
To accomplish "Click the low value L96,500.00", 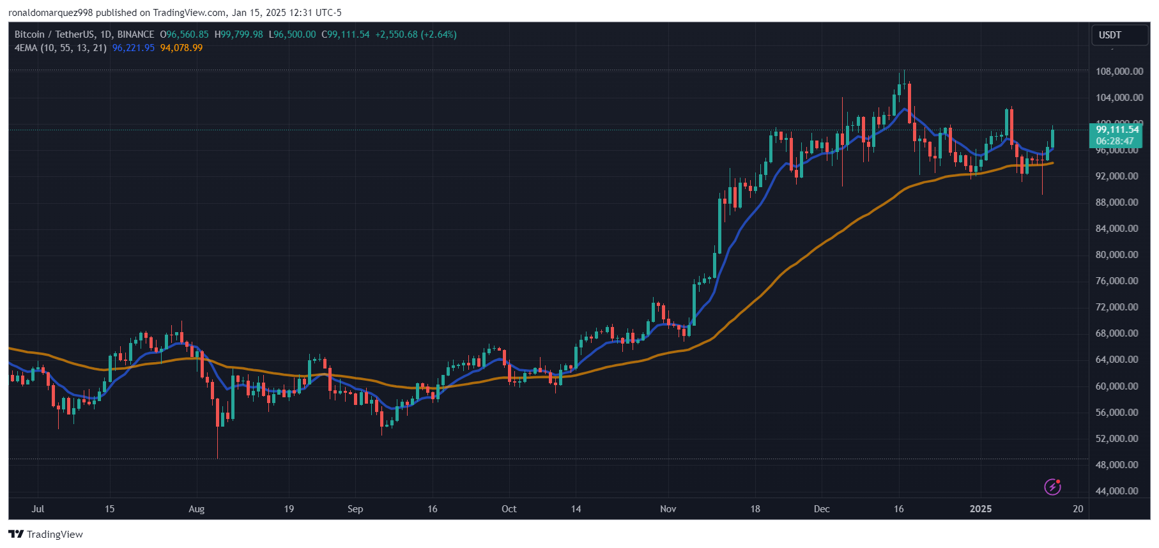I will tap(292, 34).
